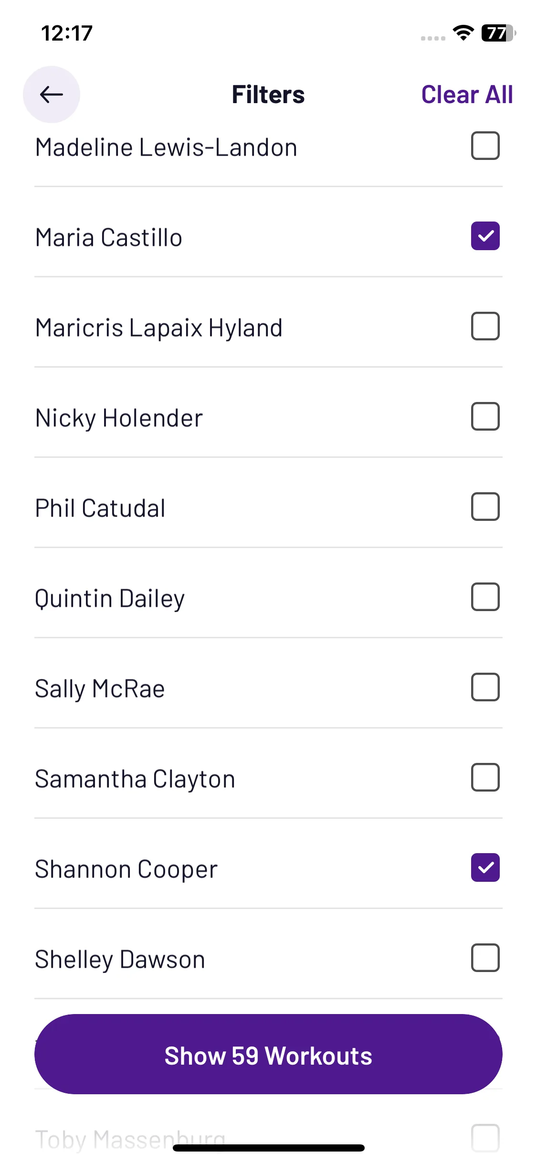Tick the Toby Massenburg checkbox

[485, 1138]
